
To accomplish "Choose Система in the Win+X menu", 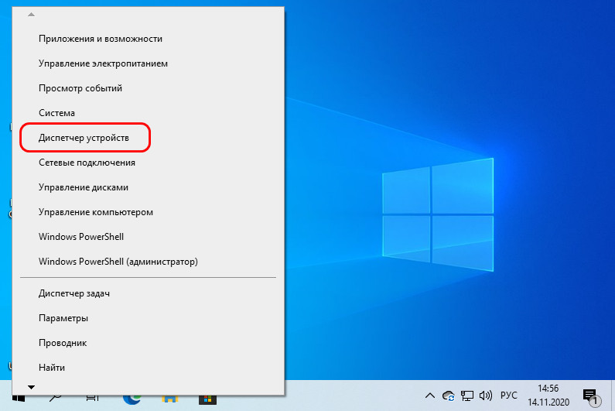I will coord(149,113).
